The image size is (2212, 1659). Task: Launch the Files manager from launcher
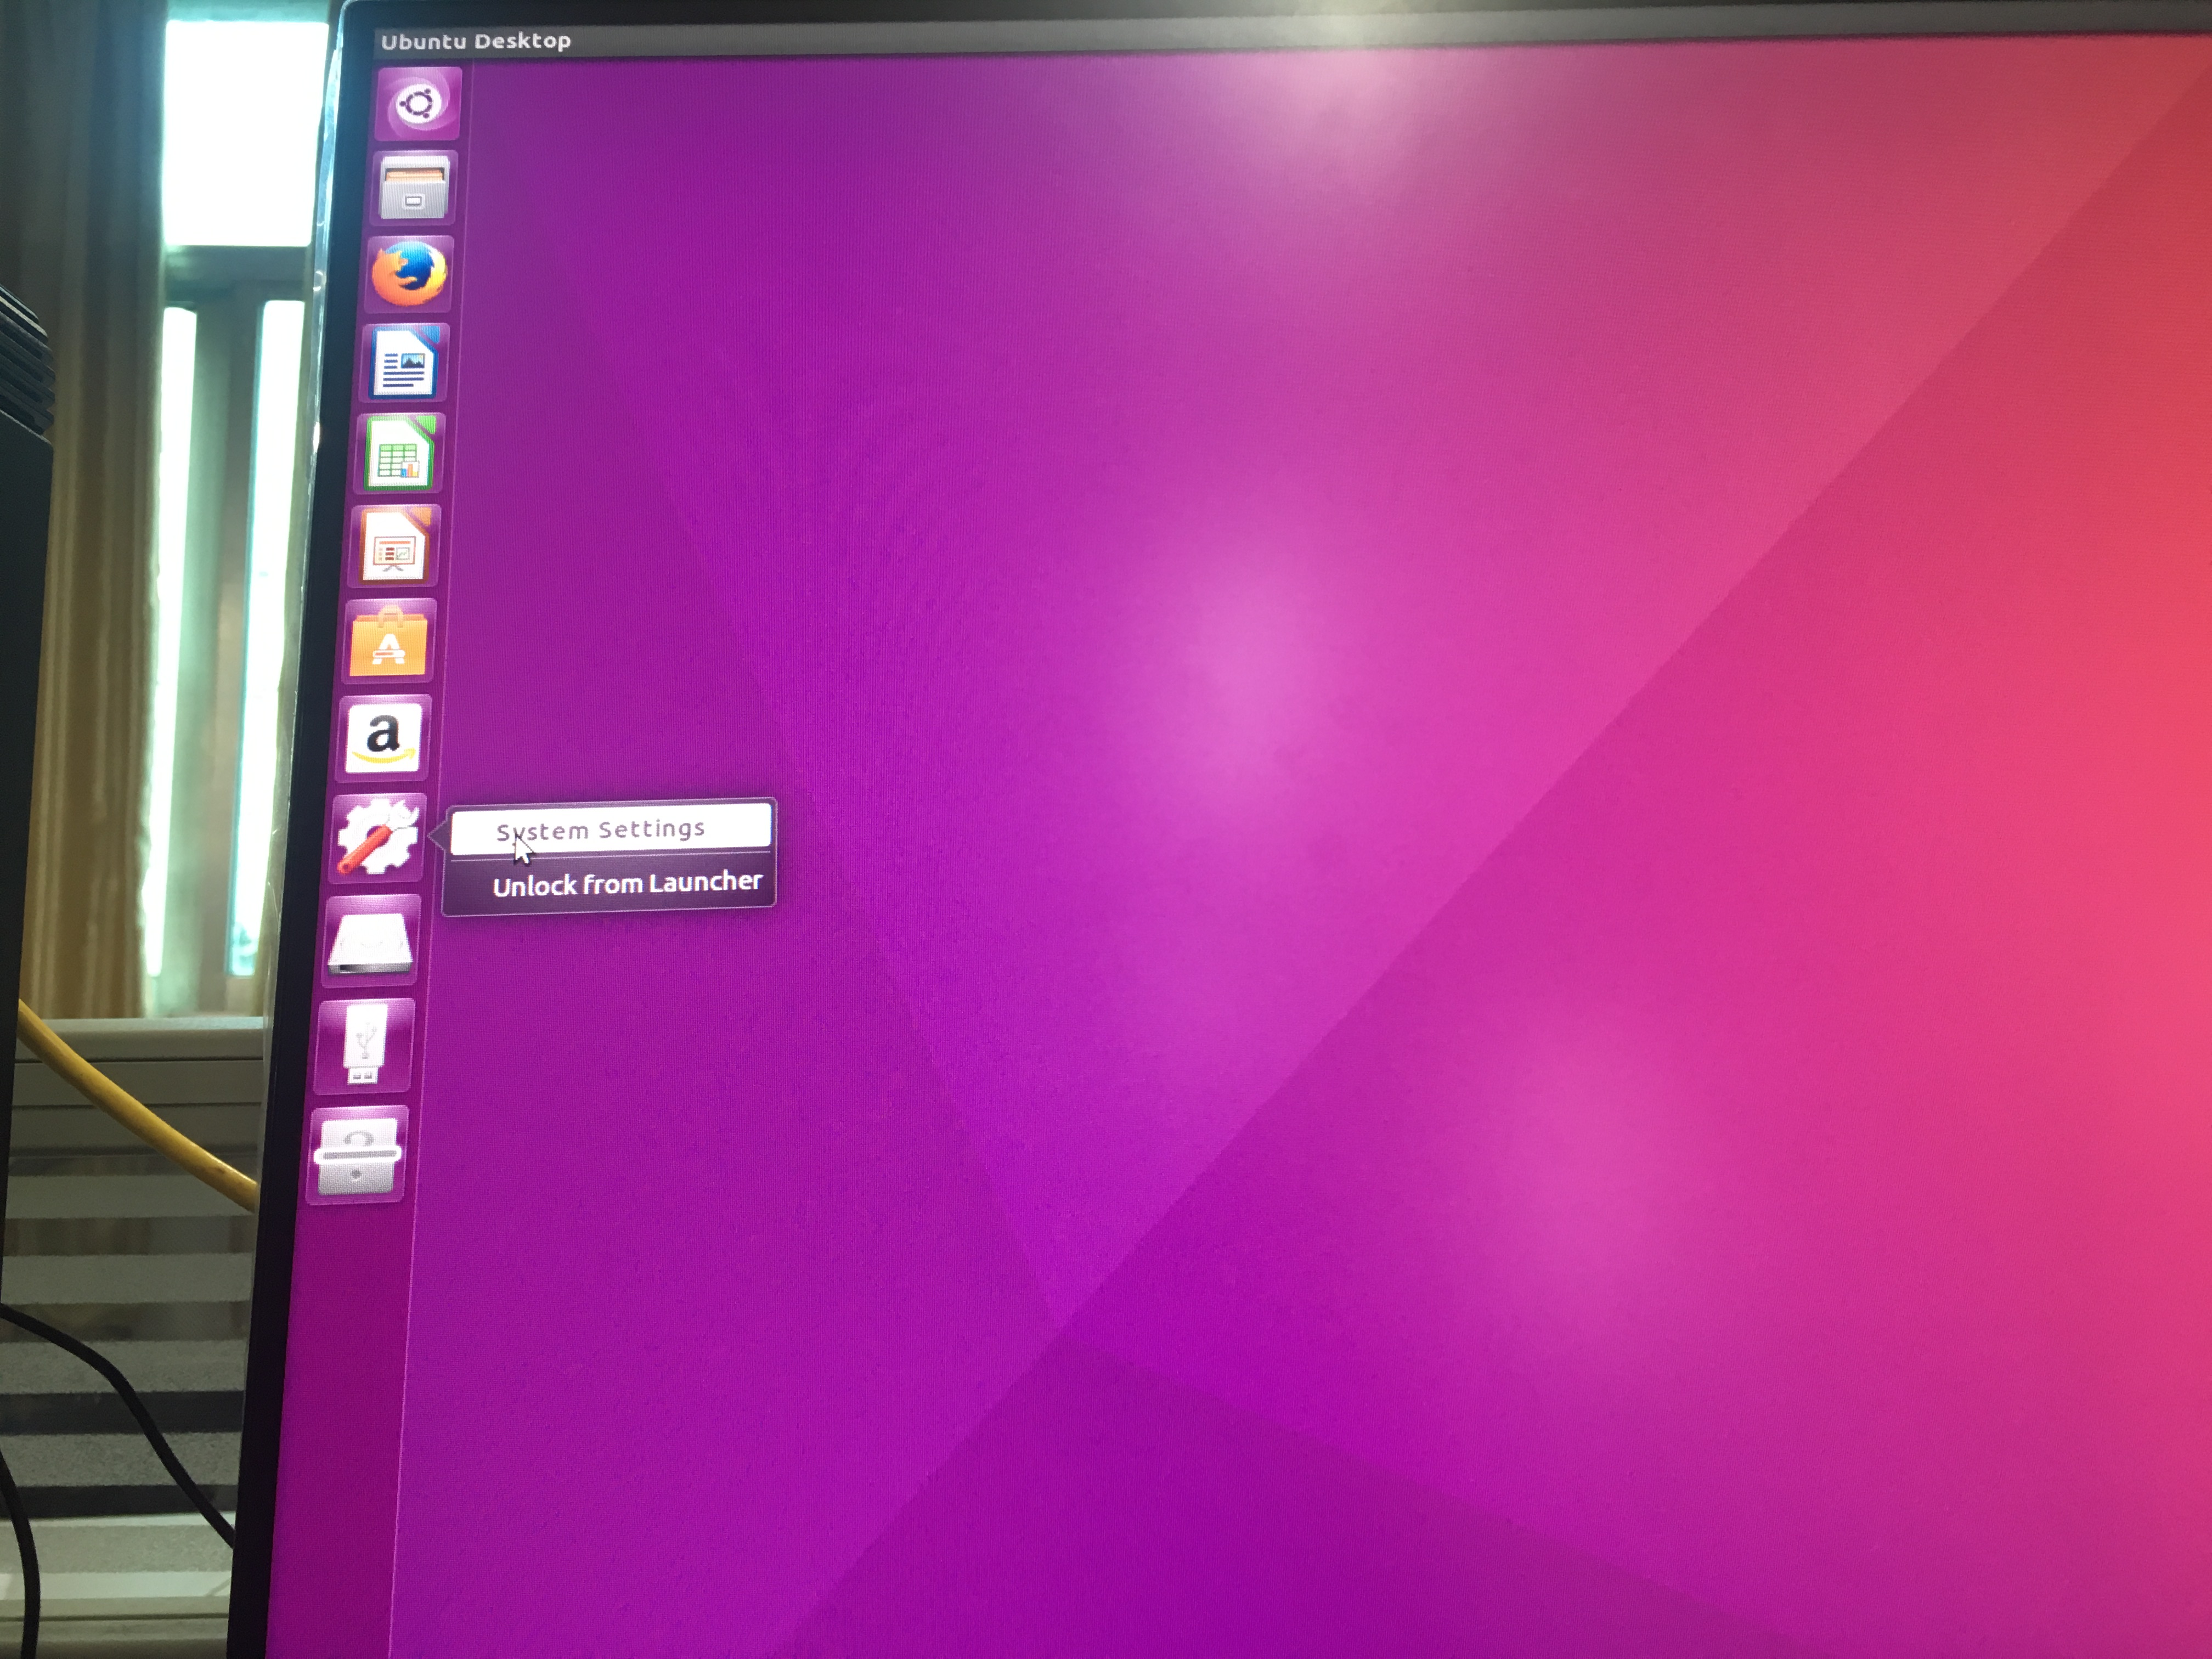point(413,188)
